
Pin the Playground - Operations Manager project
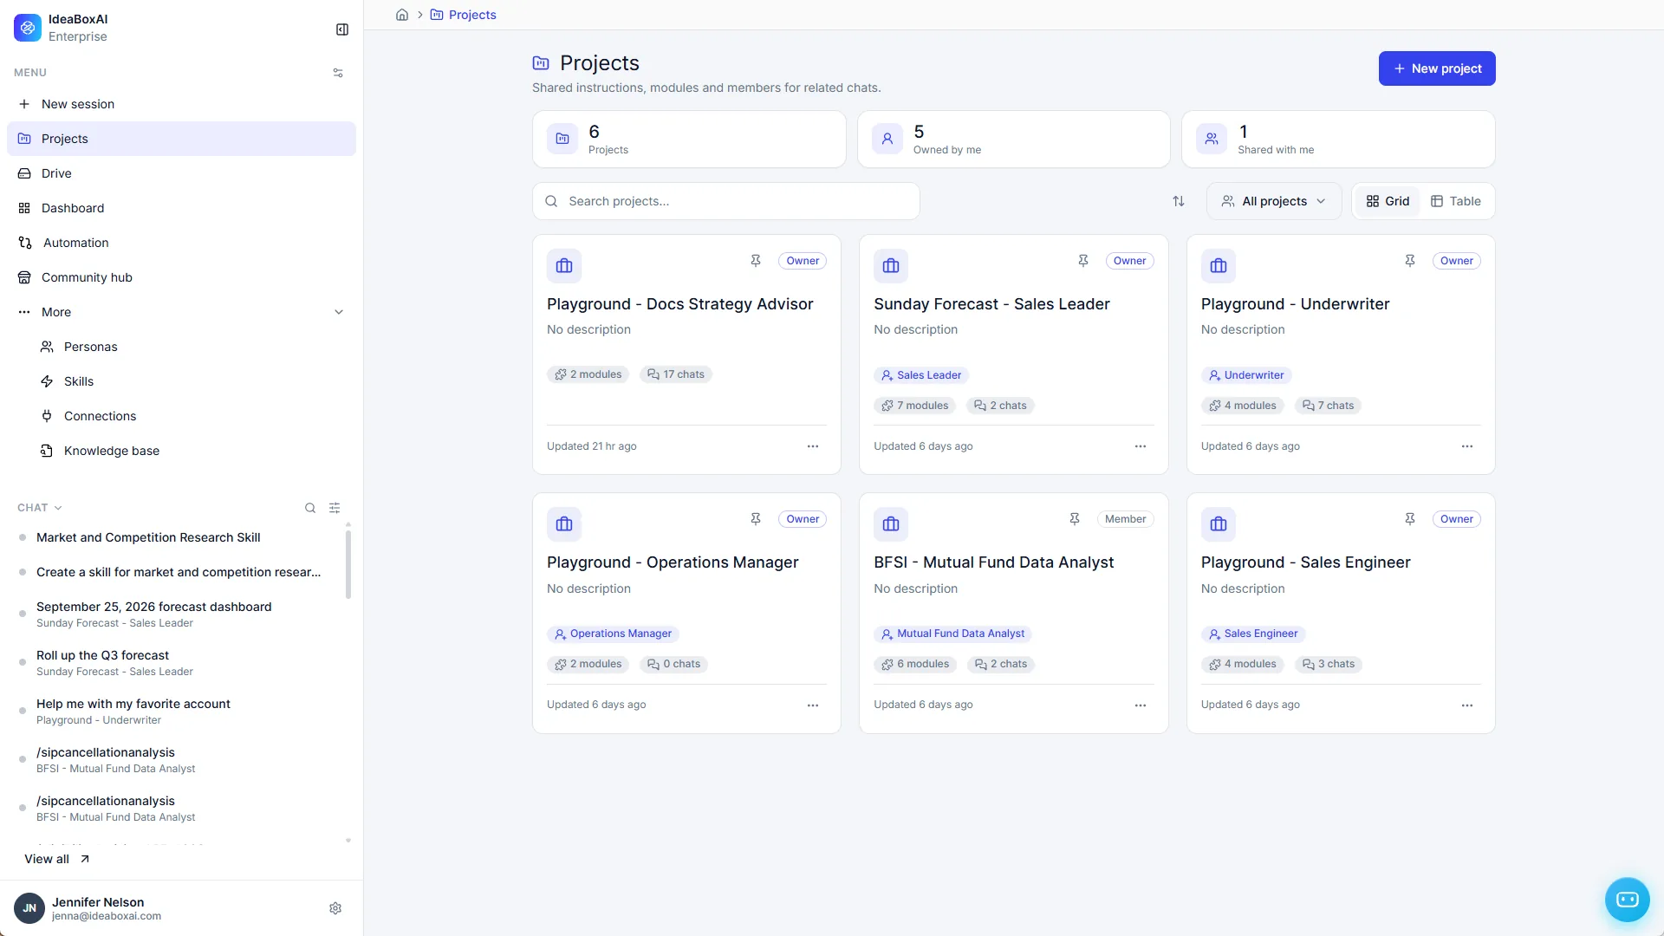pyautogui.click(x=756, y=519)
